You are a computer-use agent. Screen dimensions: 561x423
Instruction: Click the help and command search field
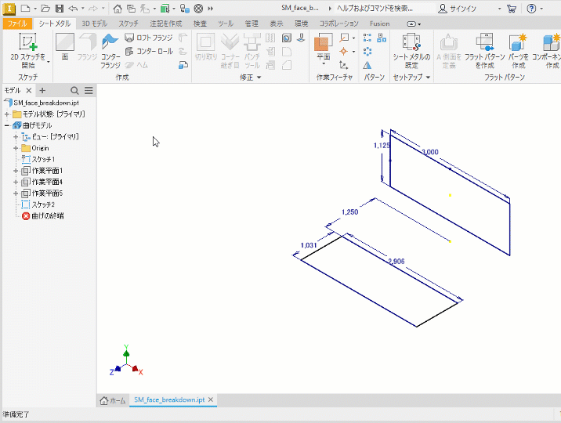click(384, 9)
